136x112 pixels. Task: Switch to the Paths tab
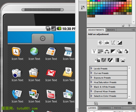click(x=118, y=108)
